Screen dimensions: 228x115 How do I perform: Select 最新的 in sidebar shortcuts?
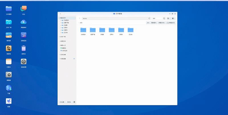click(64, 48)
